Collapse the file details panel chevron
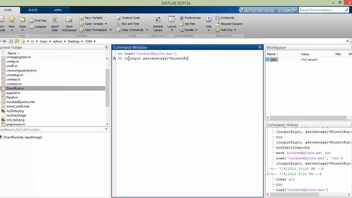The height and width of the screenshot is (198, 352). pyautogui.click(x=106, y=129)
